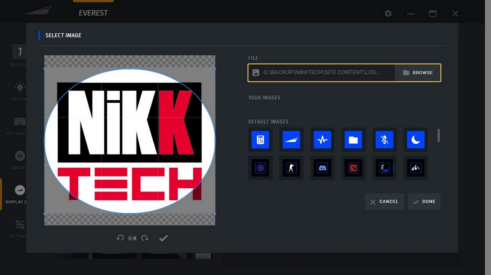
Task: Click the SELECT IMAGE dialog title
Action: click(x=63, y=35)
